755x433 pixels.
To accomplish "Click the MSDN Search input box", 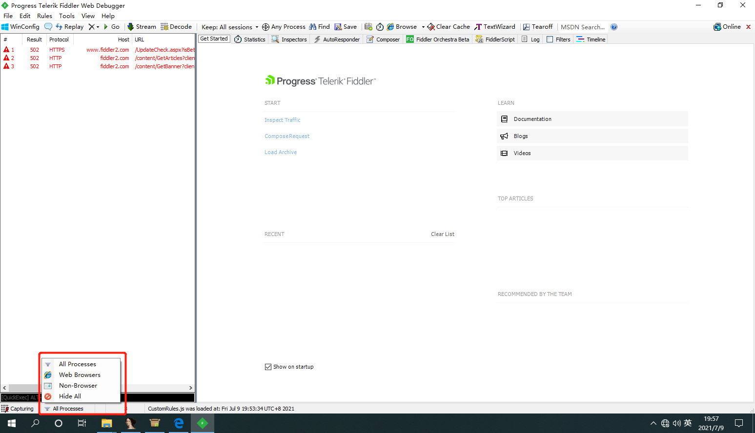I will (583, 27).
